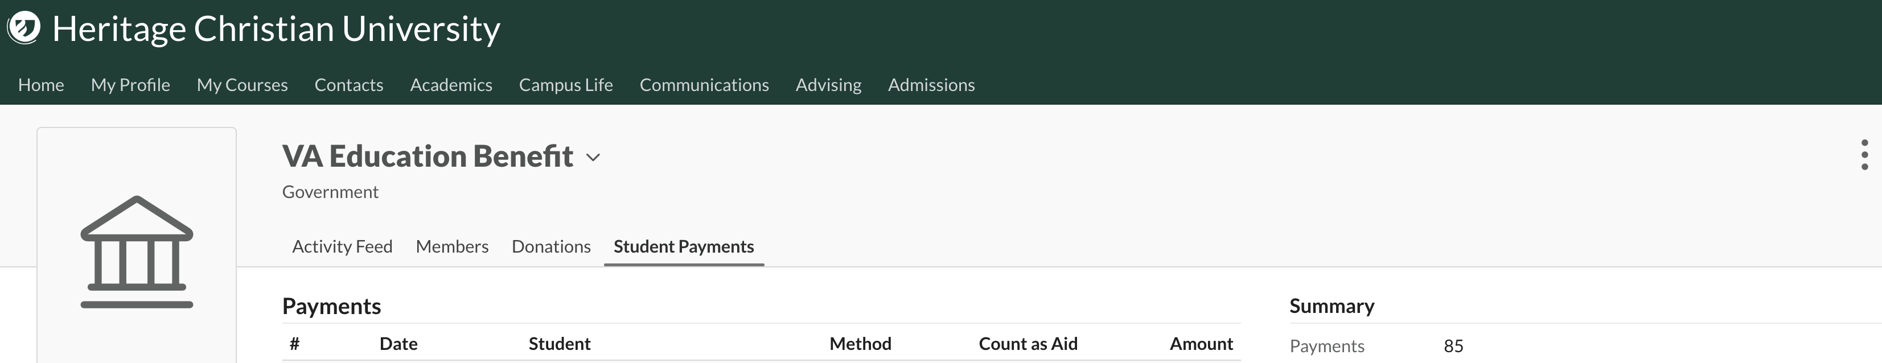Click the Heritage Christian University title
Screen dimensions: 1882x363
[276, 29]
